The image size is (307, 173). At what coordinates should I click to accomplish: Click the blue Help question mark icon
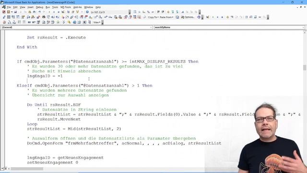pos(87,12)
